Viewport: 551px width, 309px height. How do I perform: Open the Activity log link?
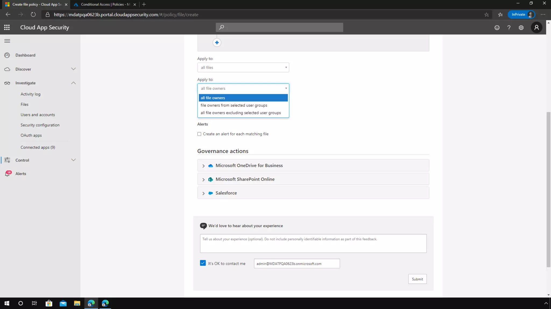pyautogui.click(x=30, y=94)
